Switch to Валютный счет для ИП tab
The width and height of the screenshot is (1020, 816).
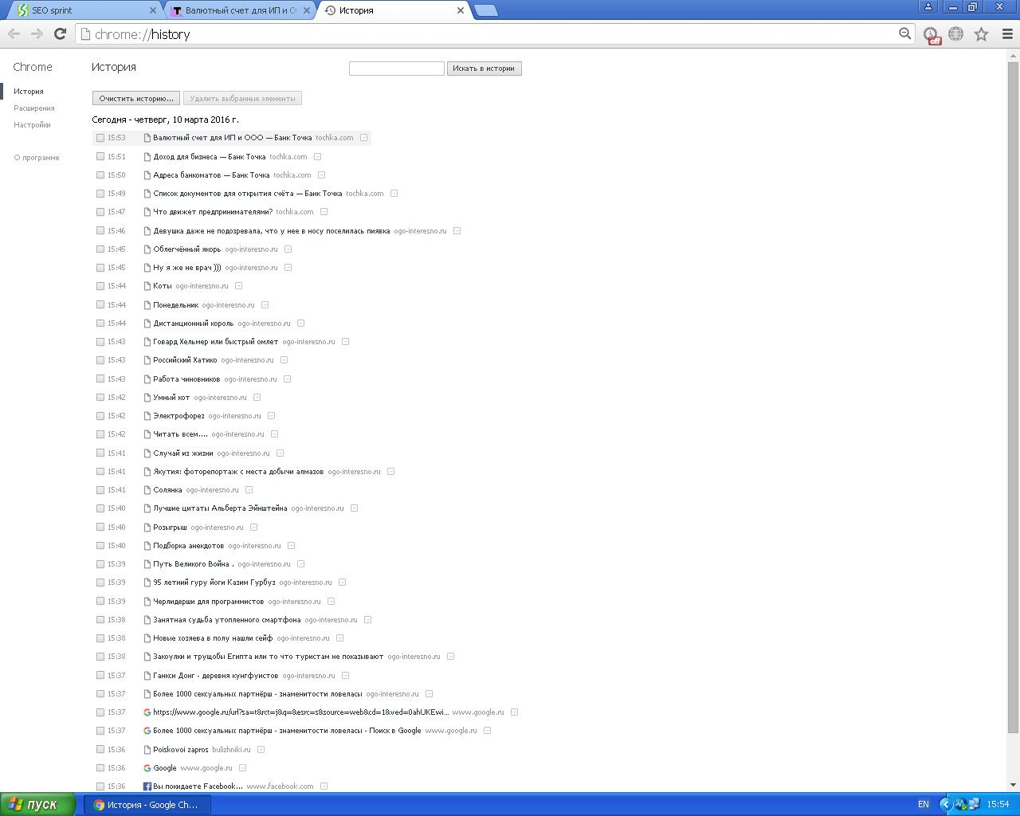click(x=240, y=10)
